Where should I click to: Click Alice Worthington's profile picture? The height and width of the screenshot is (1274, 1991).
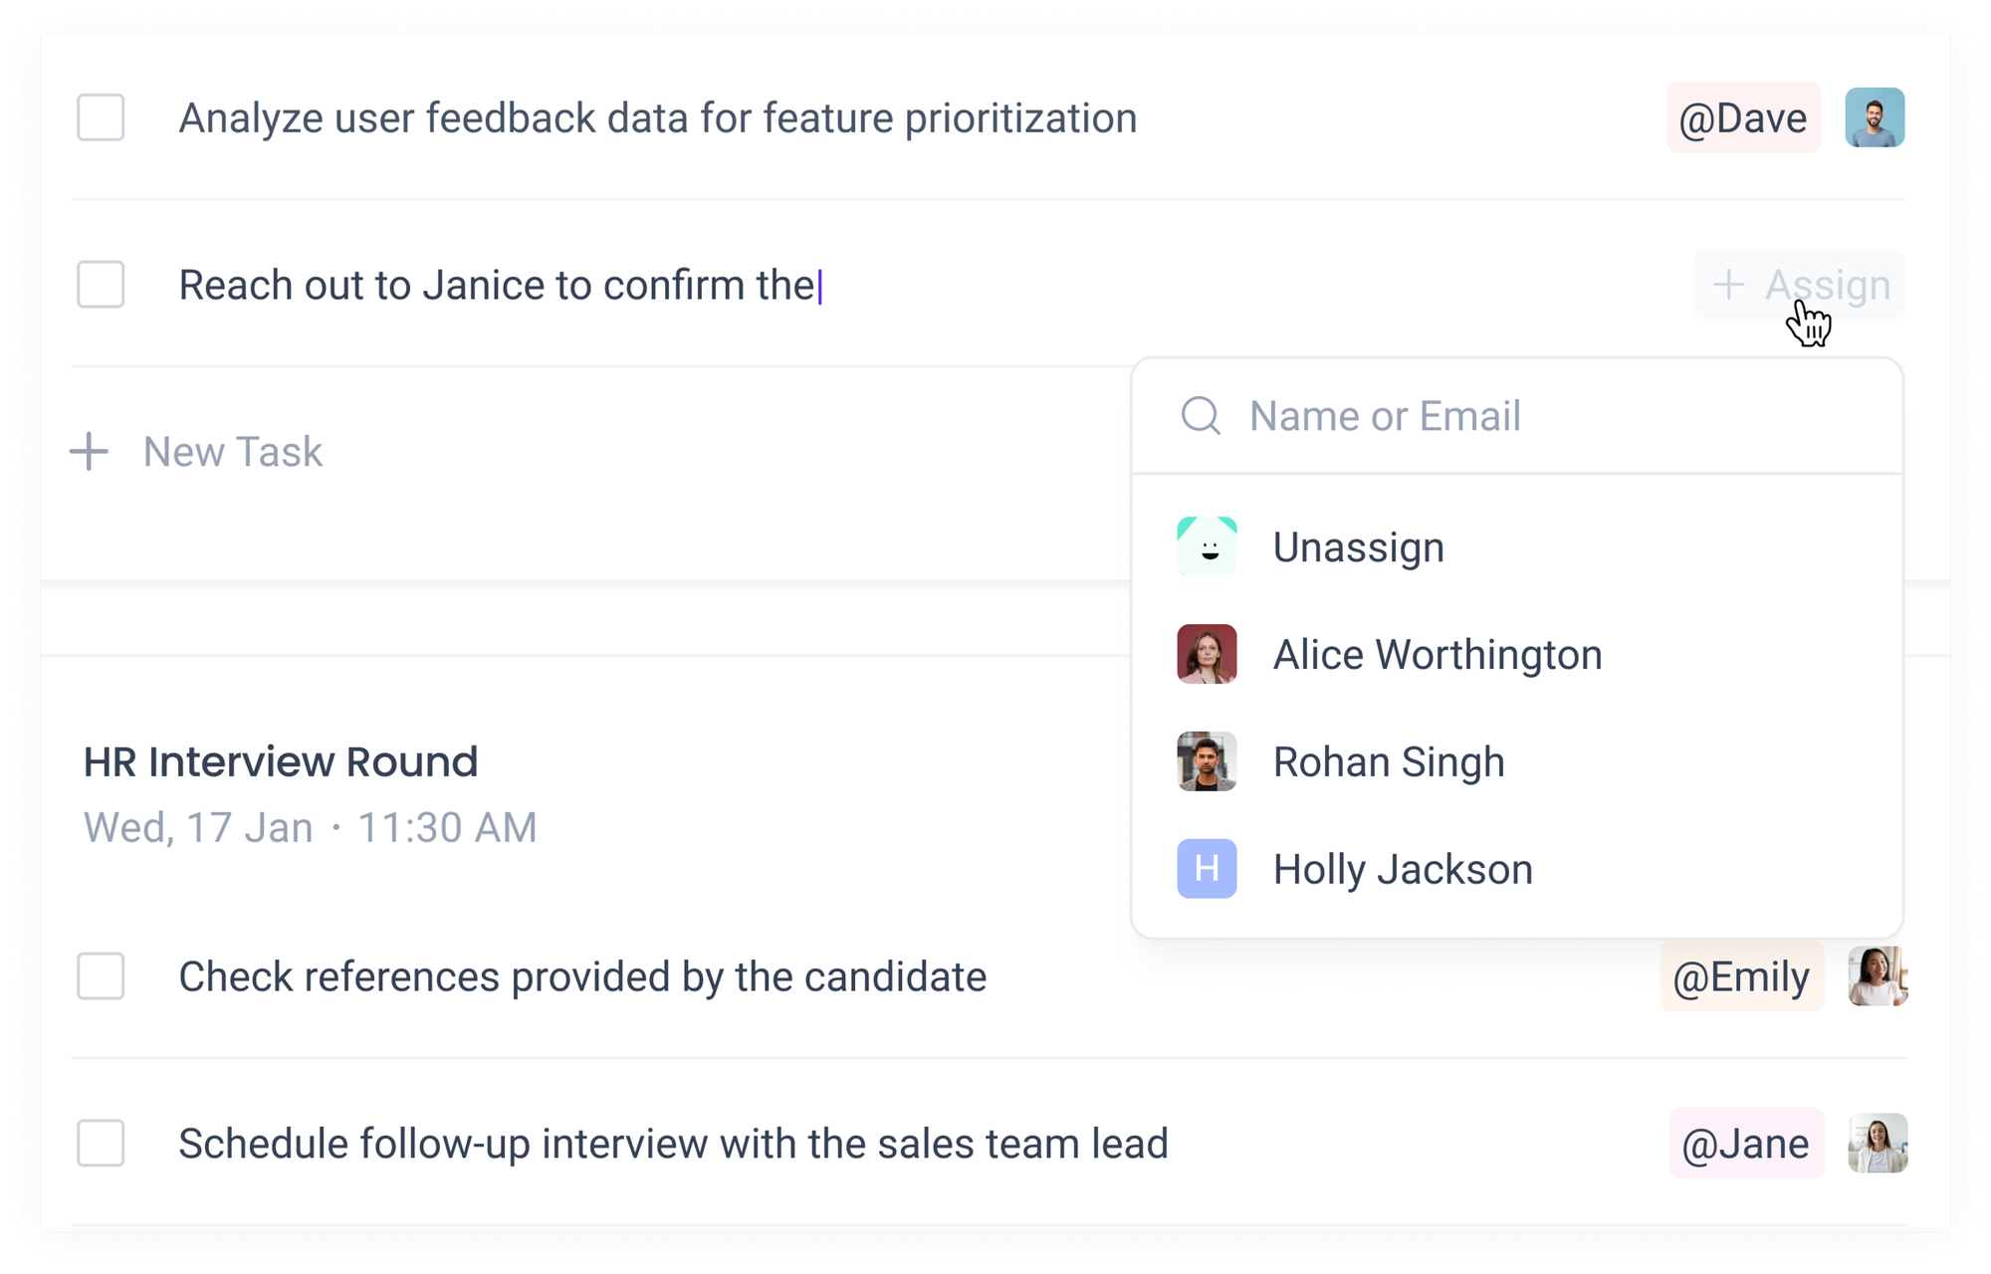(x=1206, y=654)
